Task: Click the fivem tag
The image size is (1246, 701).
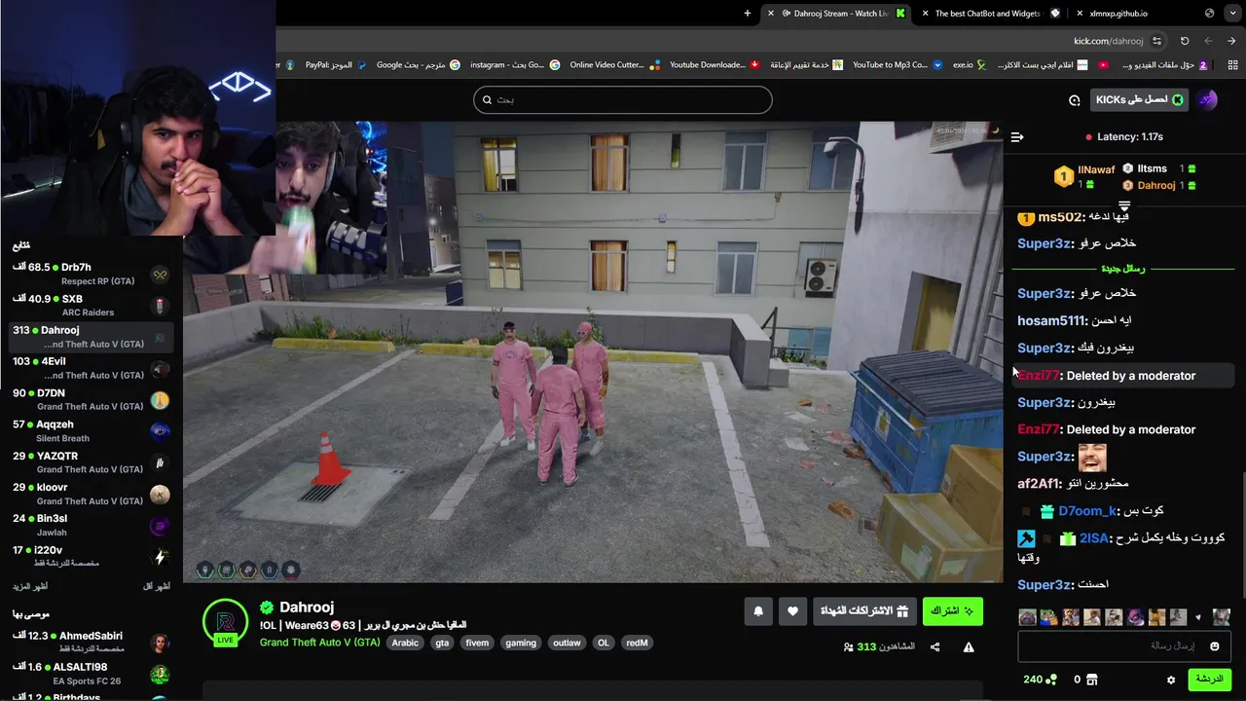Action: (477, 643)
